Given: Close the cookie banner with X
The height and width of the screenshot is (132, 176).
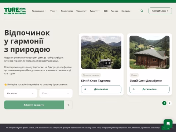Looking at the screenshot, I should [173, 128].
